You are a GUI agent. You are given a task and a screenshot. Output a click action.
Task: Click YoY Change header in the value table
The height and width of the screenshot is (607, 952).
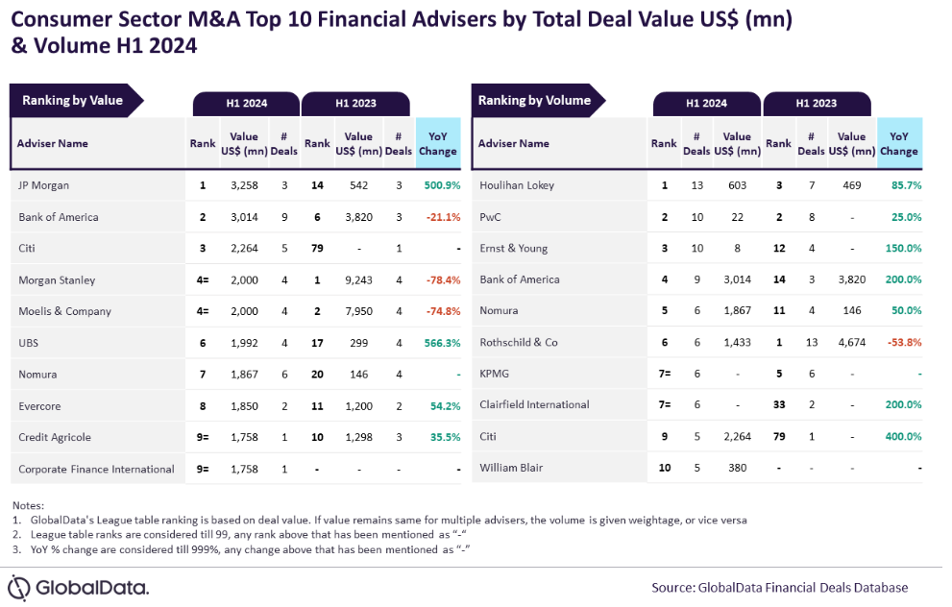(439, 144)
